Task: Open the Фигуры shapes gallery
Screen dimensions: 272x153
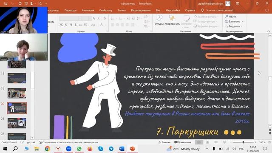Action: click(x=159, y=20)
